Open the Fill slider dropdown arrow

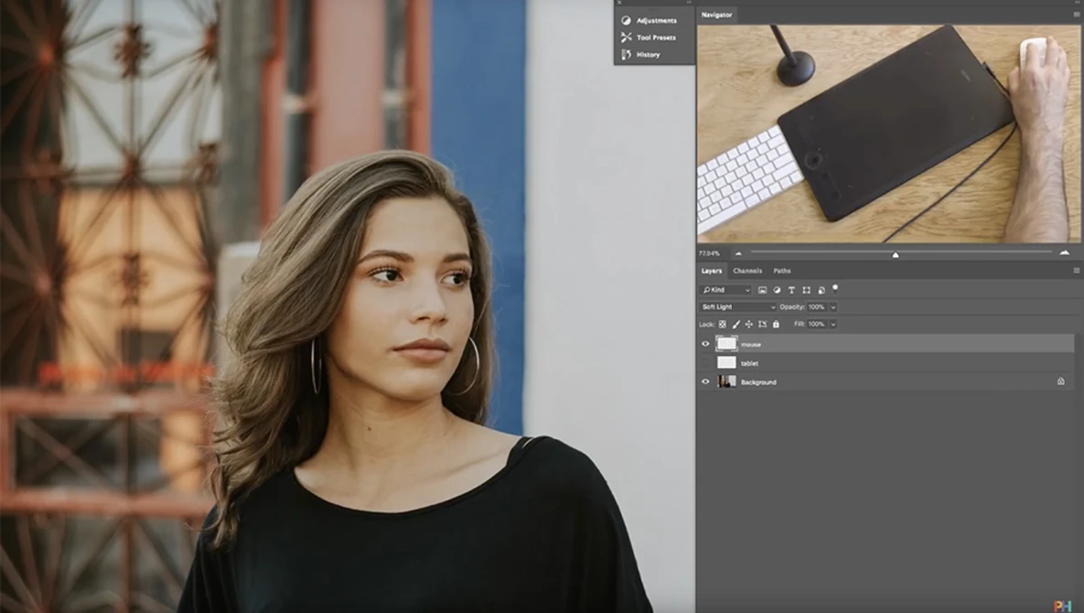coord(833,324)
